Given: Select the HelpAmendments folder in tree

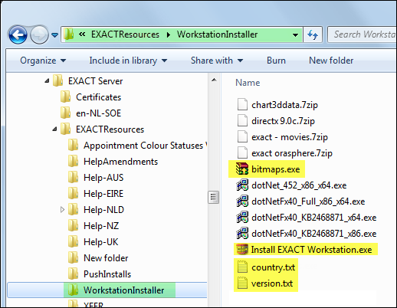Looking at the screenshot, I should (x=120, y=162).
